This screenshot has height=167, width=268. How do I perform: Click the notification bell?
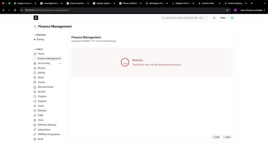click(214, 17)
